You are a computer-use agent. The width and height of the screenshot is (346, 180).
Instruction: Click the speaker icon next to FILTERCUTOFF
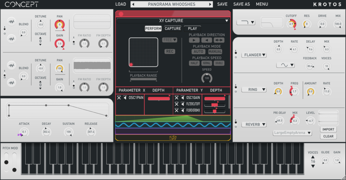[182, 104]
